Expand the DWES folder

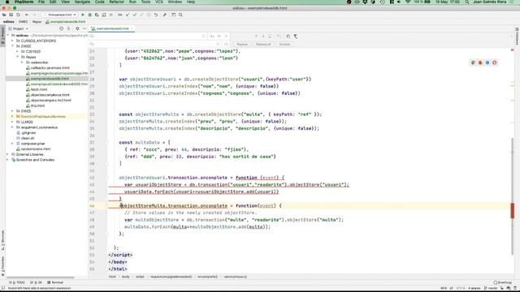[13, 111]
